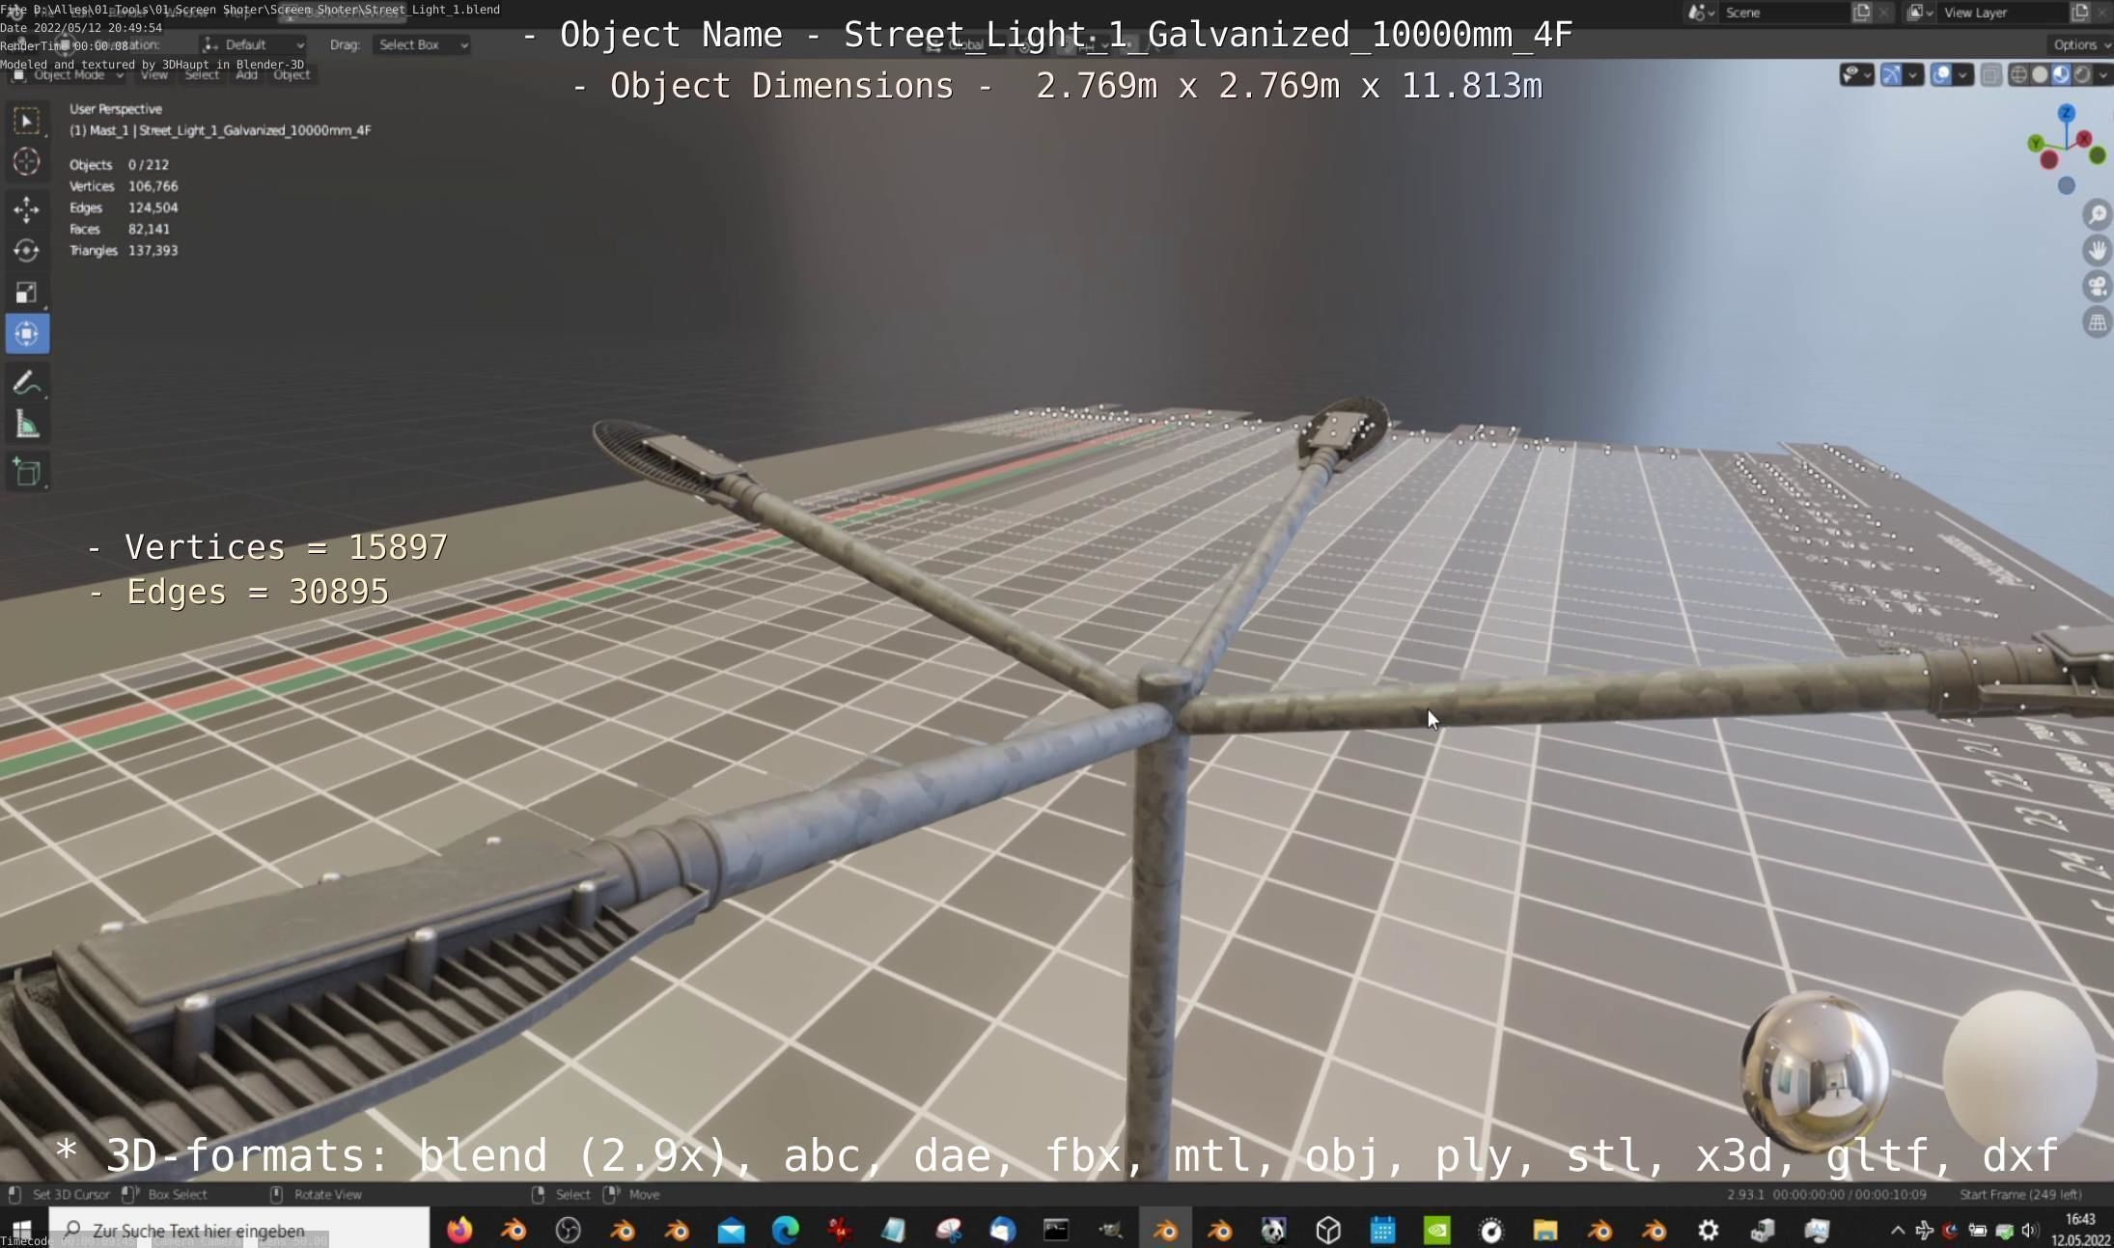Select the Move tool
Viewport: 2114px width, 1248px height.
(27, 208)
